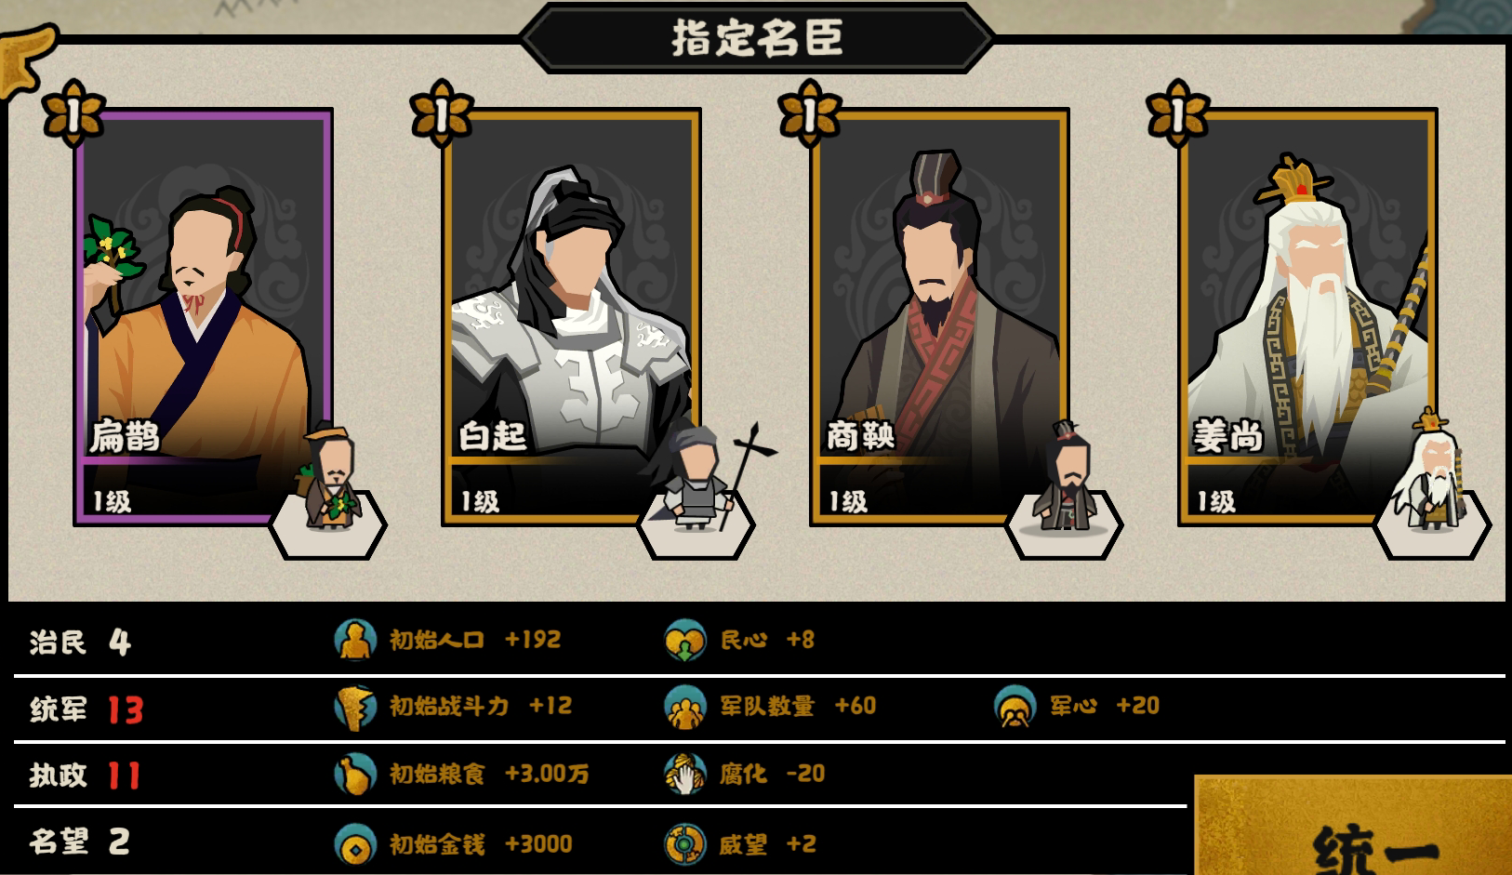Click the 初始金钱 coin icon
1512x875 pixels.
coord(355,844)
